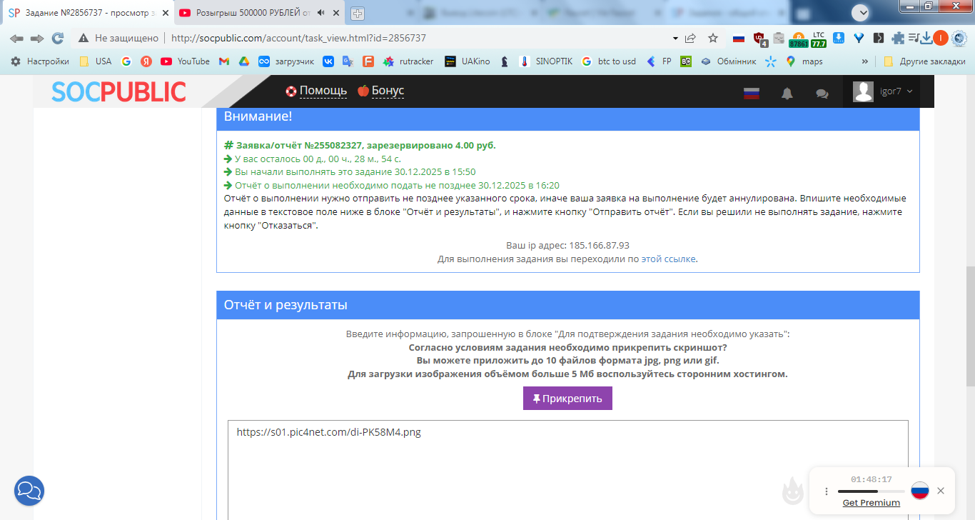Open the USA bookmarks folder
Image resolution: width=975 pixels, height=520 pixels.
pyautogui.click(x=96, y=61)
